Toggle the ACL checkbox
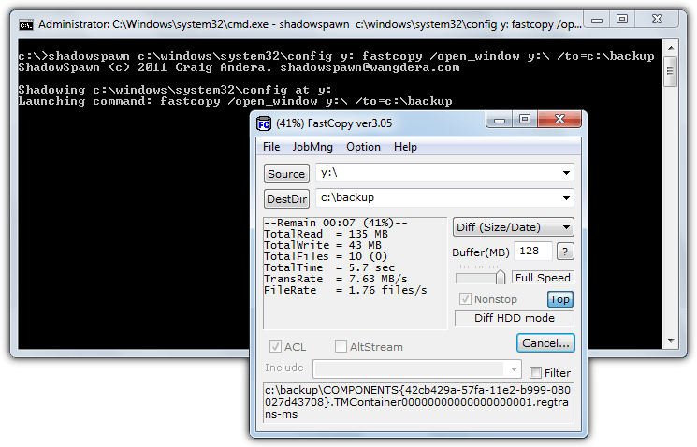The width and height of the screenshot is (697, 447). [x=275, y=347]
